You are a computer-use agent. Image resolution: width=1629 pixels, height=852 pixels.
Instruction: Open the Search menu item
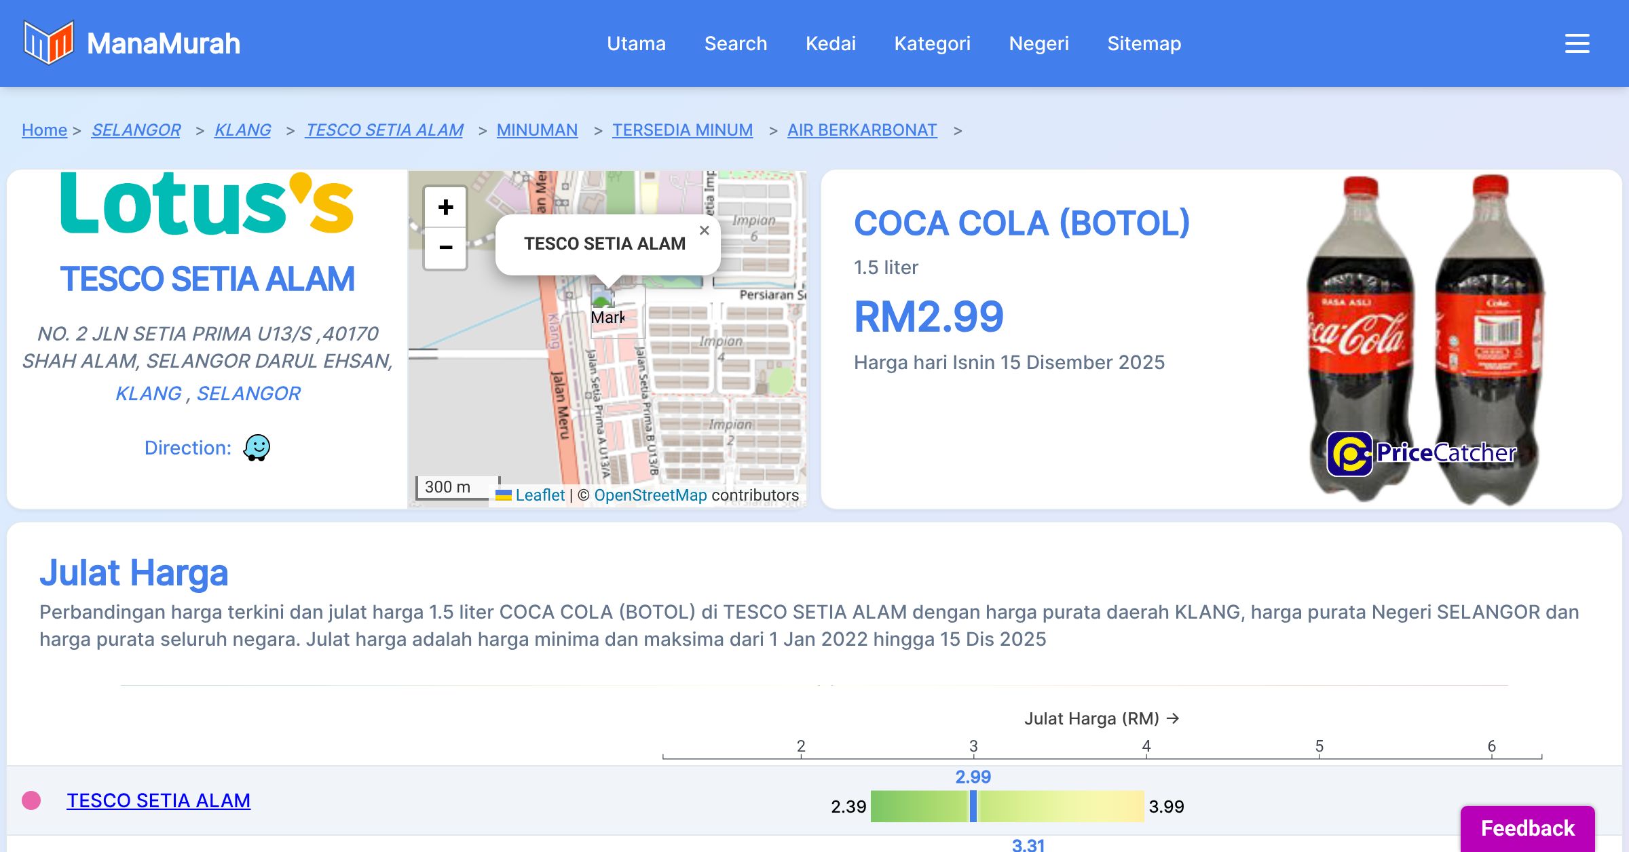(735, 43)
